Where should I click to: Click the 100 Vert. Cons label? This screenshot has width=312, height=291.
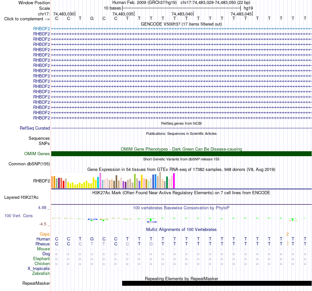[18, 216]
